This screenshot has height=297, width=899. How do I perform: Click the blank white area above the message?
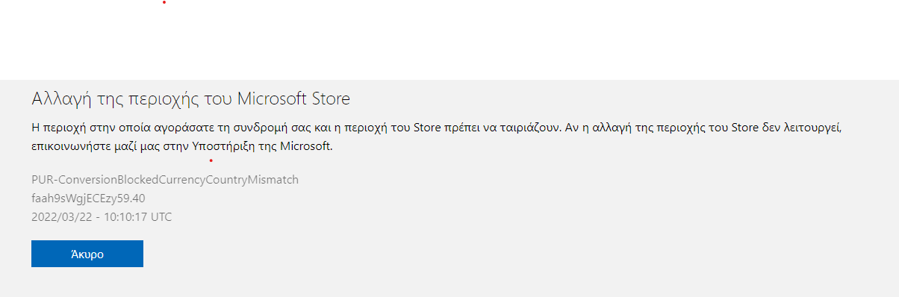pos(449,39)
